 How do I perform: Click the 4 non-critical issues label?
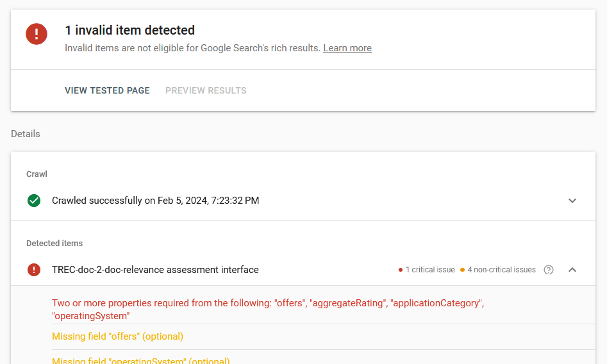(501, 270)
